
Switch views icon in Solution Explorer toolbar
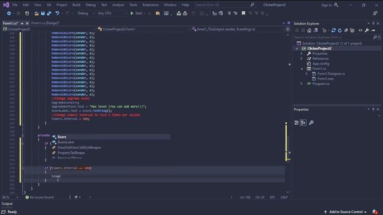(x=315, y=30)
